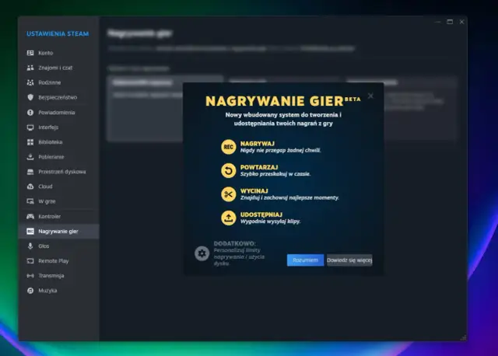
Task: Open Konto settings section
Action: point(59,53)
